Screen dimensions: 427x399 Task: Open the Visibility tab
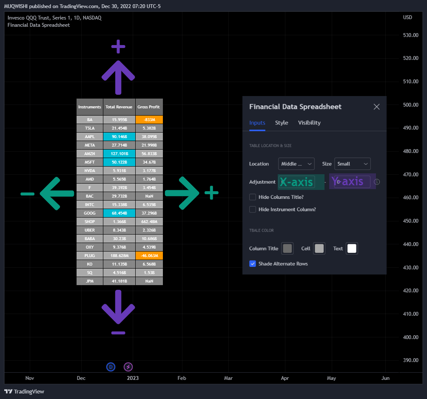tap(309, 123)
